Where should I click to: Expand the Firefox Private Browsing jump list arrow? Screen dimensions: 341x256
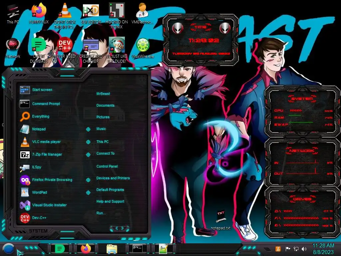(x=88, y=180)
